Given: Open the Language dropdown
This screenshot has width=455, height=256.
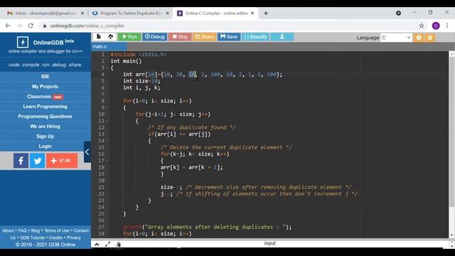Looking at the screenshot, I should [396, 38].
